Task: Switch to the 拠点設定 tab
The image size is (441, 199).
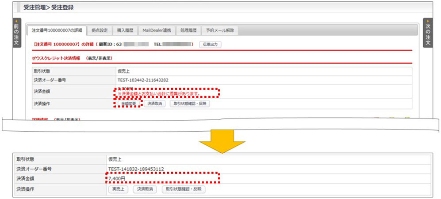Action: tap(100, 30)
